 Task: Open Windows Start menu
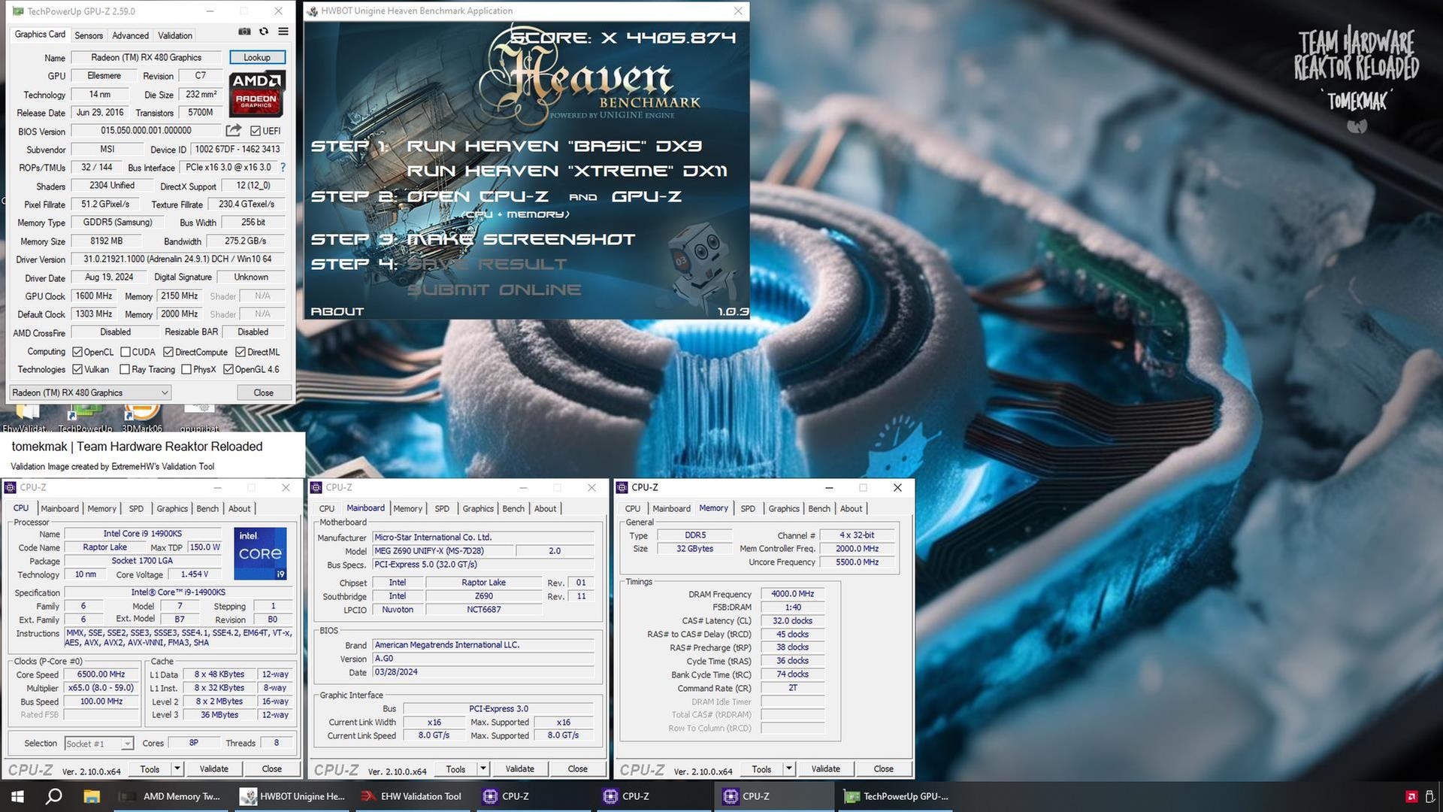point(17,796)
